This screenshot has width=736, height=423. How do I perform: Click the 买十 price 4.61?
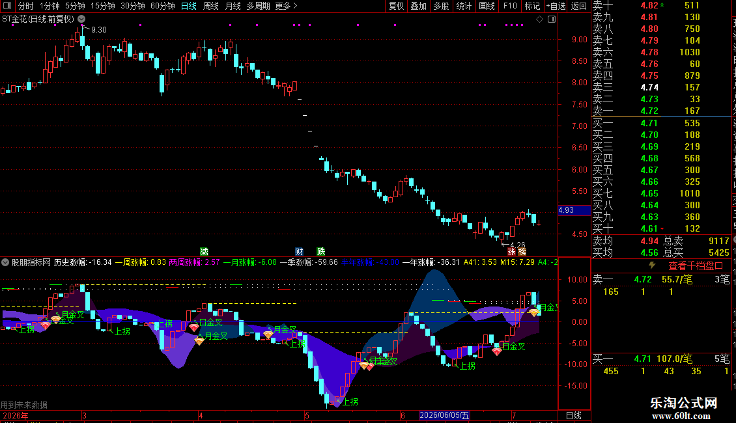point(649,229)
